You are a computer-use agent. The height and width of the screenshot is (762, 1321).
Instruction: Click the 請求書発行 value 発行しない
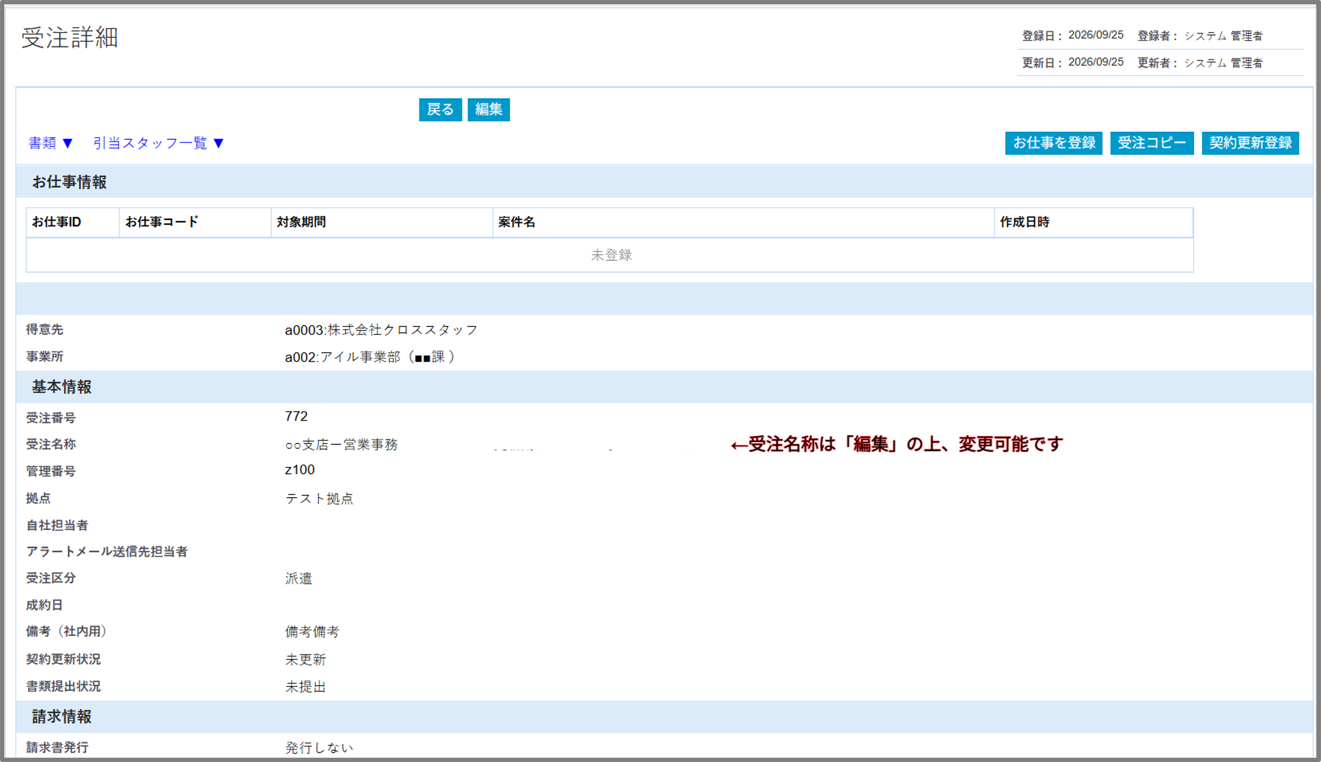point(319,748)
